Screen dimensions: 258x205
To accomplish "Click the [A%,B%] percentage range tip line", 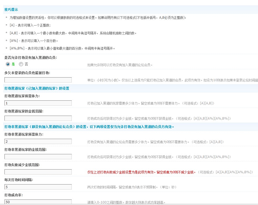I will pos(62,48).
